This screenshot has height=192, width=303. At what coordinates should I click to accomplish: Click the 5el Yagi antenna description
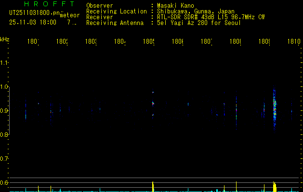tap(199, 23)
